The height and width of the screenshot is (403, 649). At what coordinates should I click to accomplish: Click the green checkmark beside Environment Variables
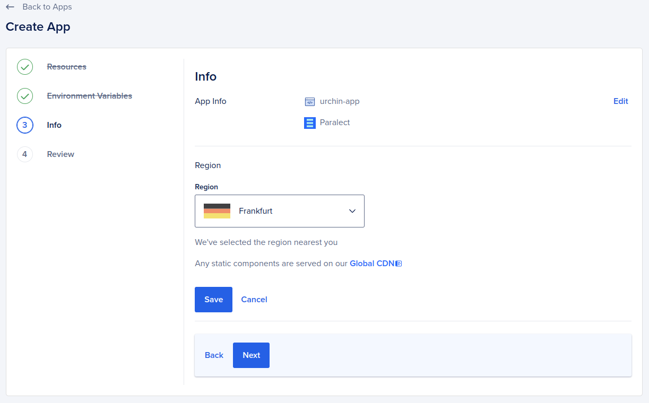(x=24, y=96)
